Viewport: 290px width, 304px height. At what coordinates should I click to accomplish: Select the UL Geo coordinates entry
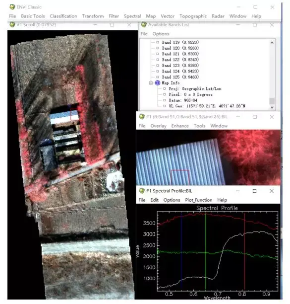click(207, 106)
